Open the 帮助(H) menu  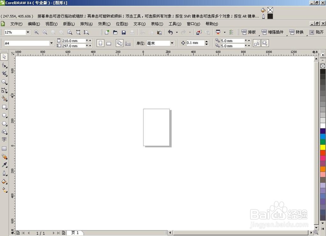pos(212,24)
